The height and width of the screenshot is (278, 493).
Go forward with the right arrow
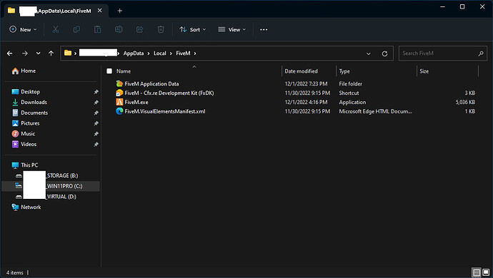pyautogui.click(x=25, y=53)
